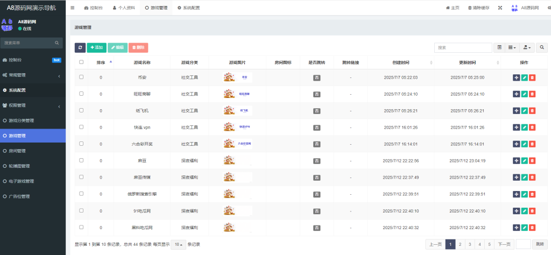Delete the 快连.vpn row with its trash icon
The width and height of the screenshot is (551, 255).
point(532,127)
